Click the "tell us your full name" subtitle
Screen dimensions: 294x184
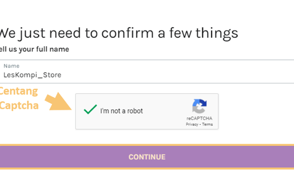[34, 49]
